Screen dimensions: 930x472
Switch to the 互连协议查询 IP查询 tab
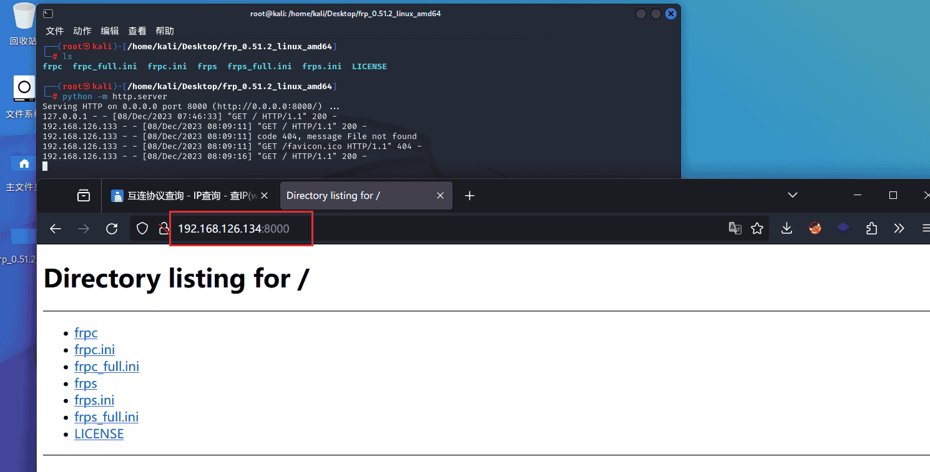click(187, 196)
